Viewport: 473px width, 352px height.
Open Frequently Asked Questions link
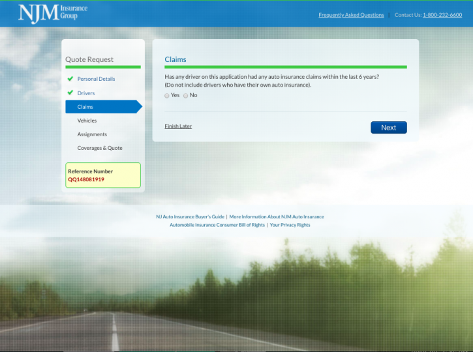tap(351, 15)
